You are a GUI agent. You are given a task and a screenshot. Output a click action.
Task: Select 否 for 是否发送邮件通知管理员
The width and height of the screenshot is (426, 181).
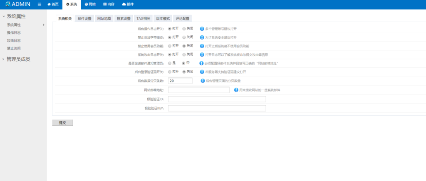coord(183,63)
